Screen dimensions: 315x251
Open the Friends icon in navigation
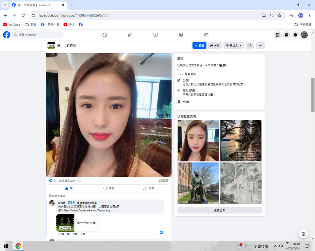[130, 35]
